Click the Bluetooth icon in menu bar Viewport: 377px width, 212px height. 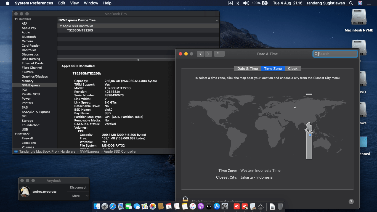[x=238, y=3]
